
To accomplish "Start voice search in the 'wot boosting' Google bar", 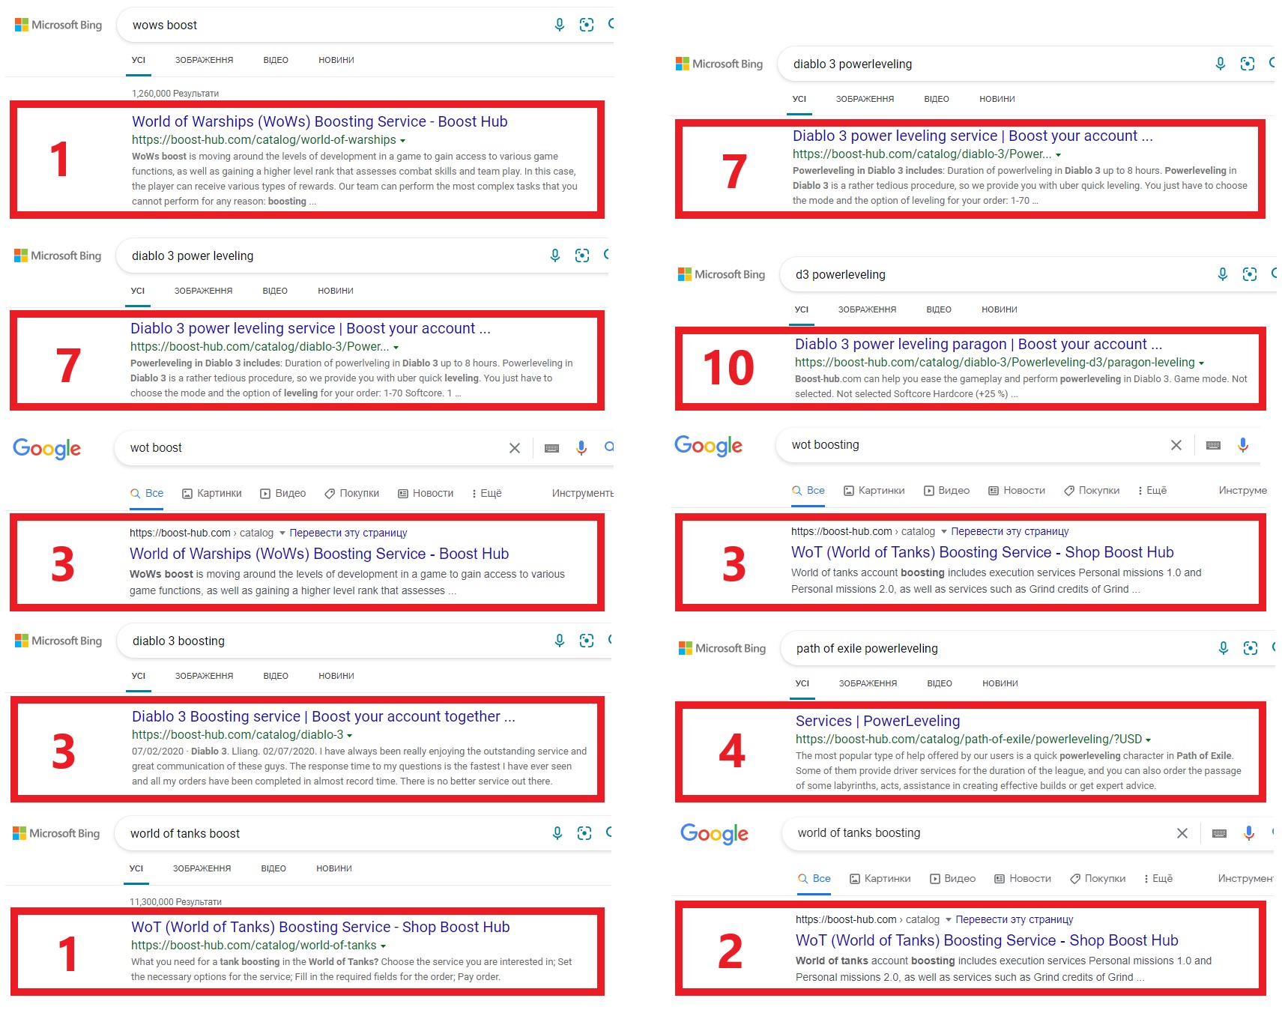I will [1243, 445].
